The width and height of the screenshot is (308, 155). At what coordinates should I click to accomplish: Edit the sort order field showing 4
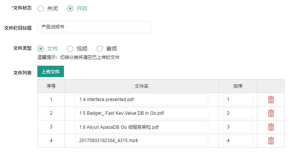[238, 141]
